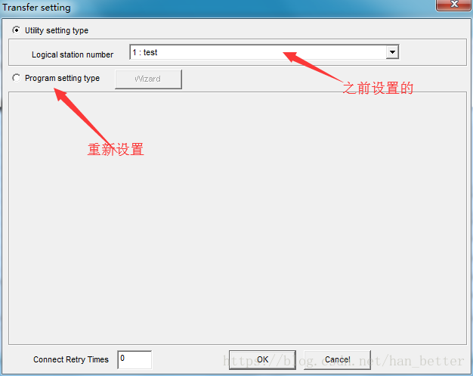Open the Logical station number dropdown arrow
Screen dimensions: 473x376
pyautogui.click(x=392, y=52)
